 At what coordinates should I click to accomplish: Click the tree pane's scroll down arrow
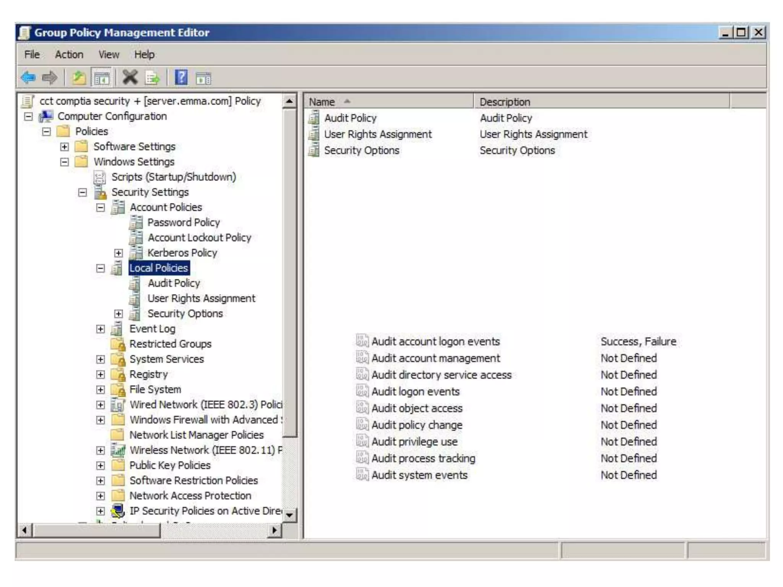coord(289,515)
